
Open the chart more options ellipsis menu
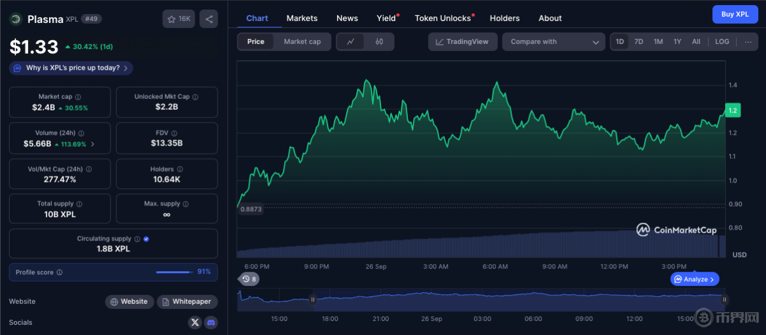(747, 42)
